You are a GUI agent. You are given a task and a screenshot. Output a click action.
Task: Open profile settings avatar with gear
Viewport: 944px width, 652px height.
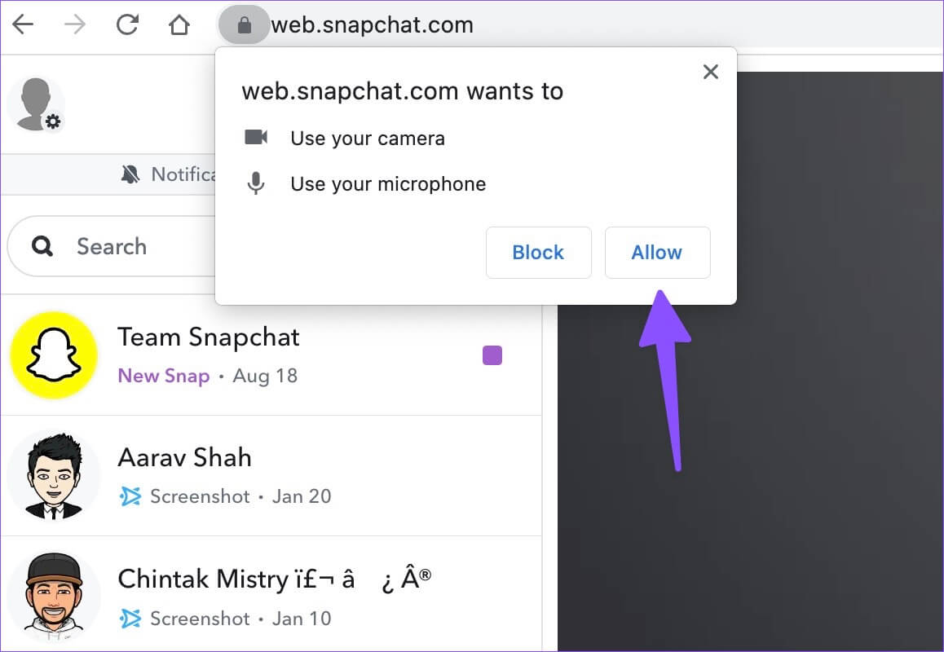point(36,104)
